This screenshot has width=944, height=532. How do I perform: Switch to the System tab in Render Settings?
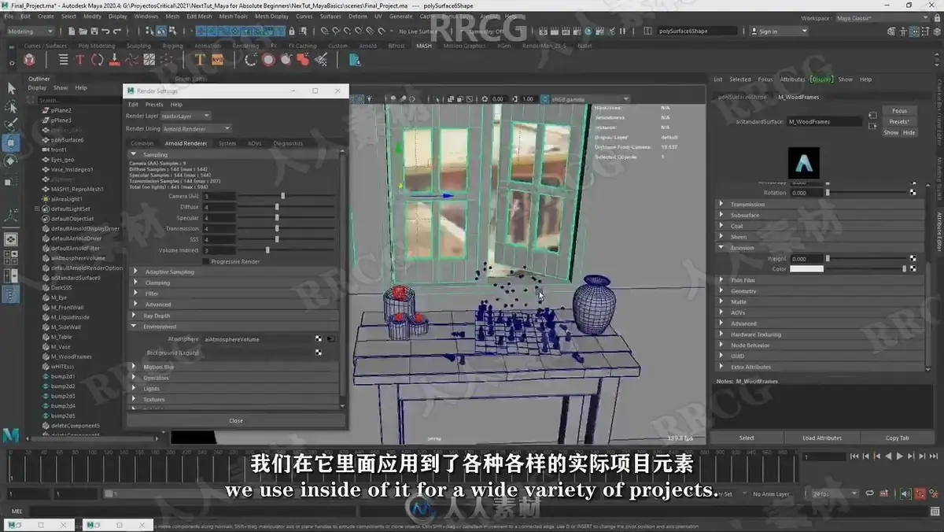(x=227, y=143)
